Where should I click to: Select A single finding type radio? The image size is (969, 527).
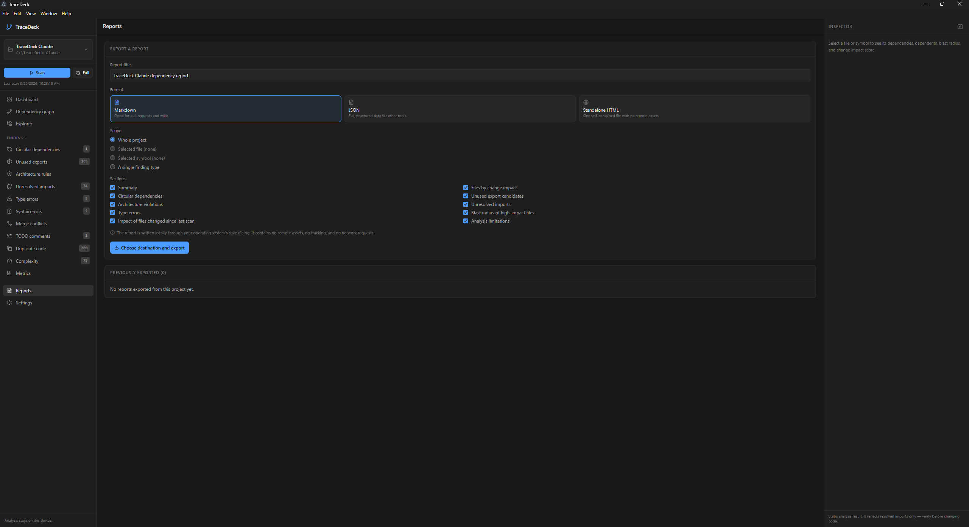tap(113, 167)
